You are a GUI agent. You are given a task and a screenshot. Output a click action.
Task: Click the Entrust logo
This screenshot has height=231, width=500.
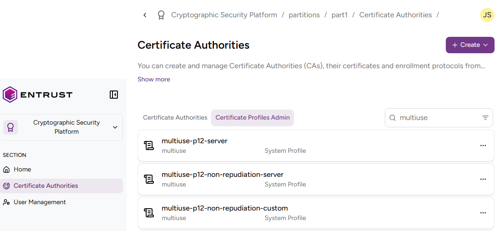pyautogui.click(x=38, y=95)
